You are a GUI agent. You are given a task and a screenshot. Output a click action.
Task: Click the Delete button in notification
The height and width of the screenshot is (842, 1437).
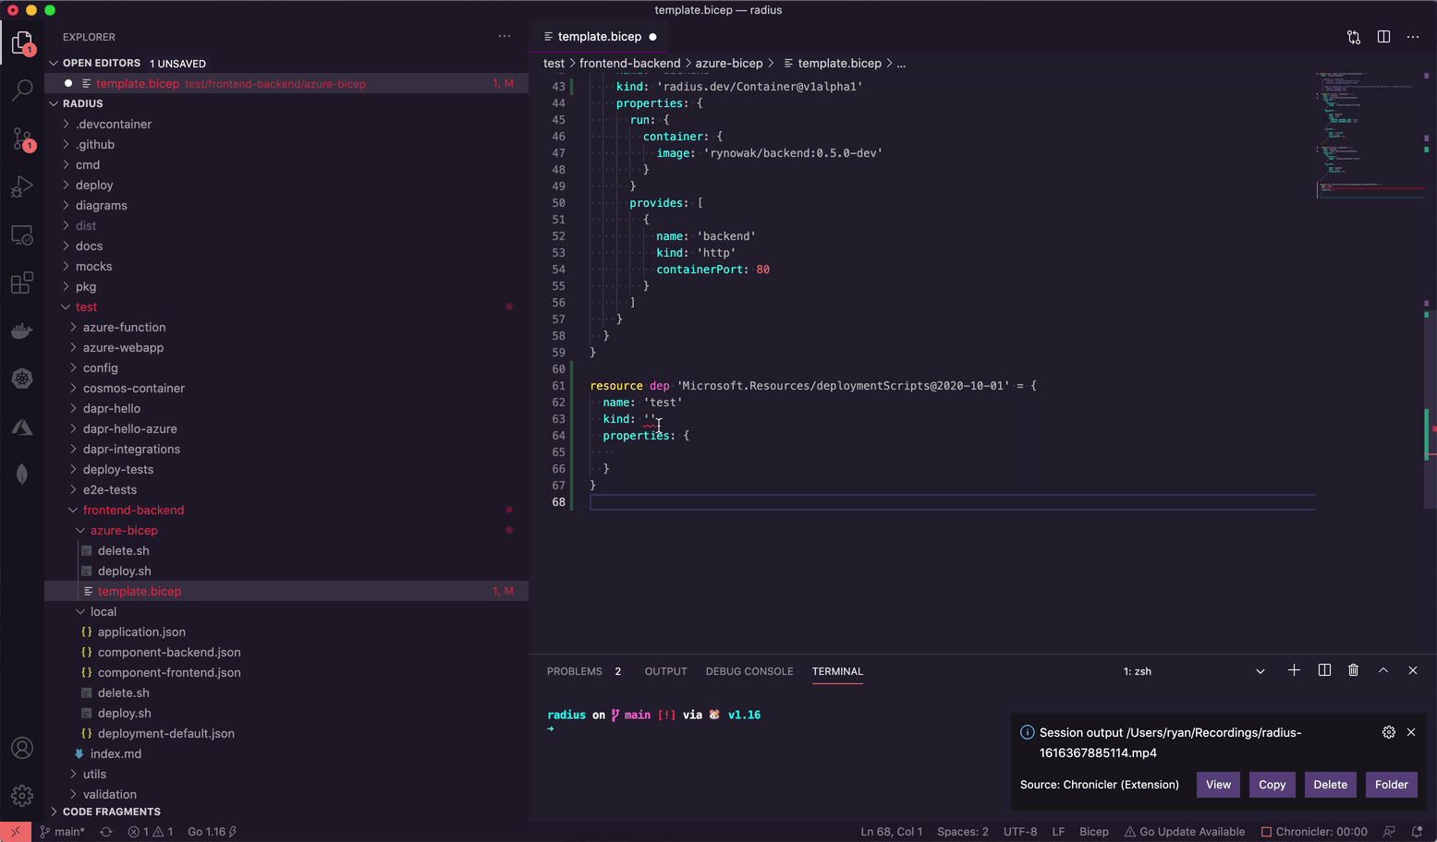tap(1330, 785)
